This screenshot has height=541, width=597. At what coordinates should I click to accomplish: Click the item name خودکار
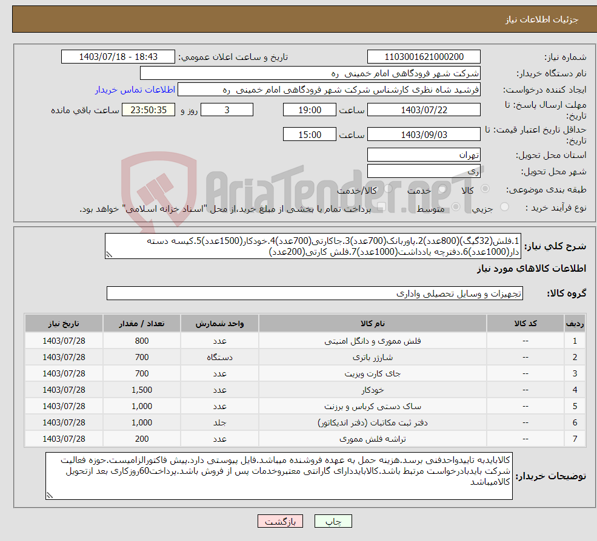pos(372,390)
